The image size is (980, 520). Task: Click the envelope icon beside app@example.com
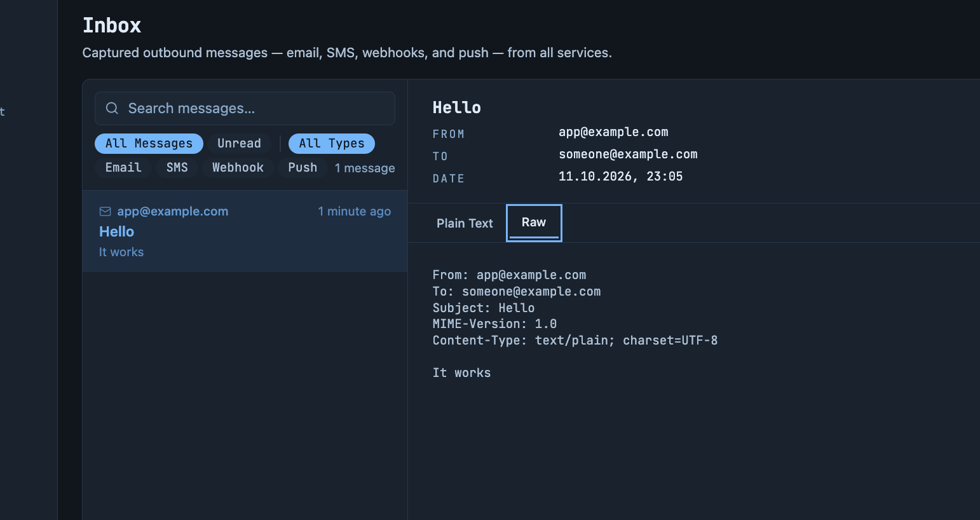click(105, 211)
